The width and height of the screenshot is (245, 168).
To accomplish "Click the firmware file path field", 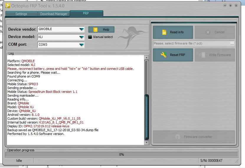I will (x=192, y=44).
